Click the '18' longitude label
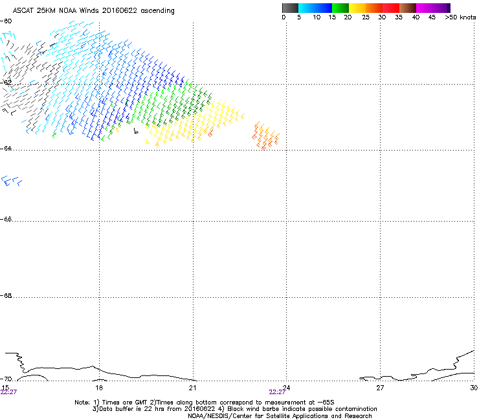 tap(99, 388)
